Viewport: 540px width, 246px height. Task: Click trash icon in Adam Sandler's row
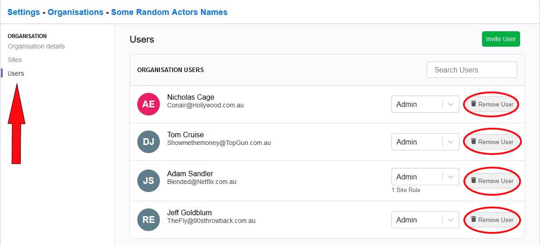click(x=473, y=180)
